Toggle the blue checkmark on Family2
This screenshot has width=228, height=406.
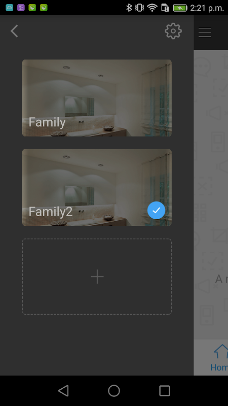coord(156,211)
